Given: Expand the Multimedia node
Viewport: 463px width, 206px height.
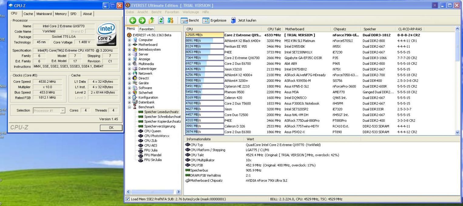Looking at the screenshot, I should [130, 64].
